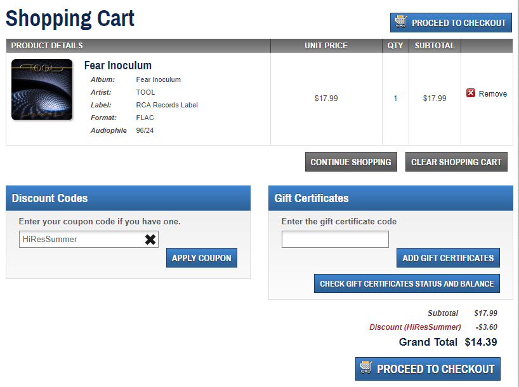Viewport: 519px width, 387px height.
Task: Click the Subtotal column header
Action: 435,45
